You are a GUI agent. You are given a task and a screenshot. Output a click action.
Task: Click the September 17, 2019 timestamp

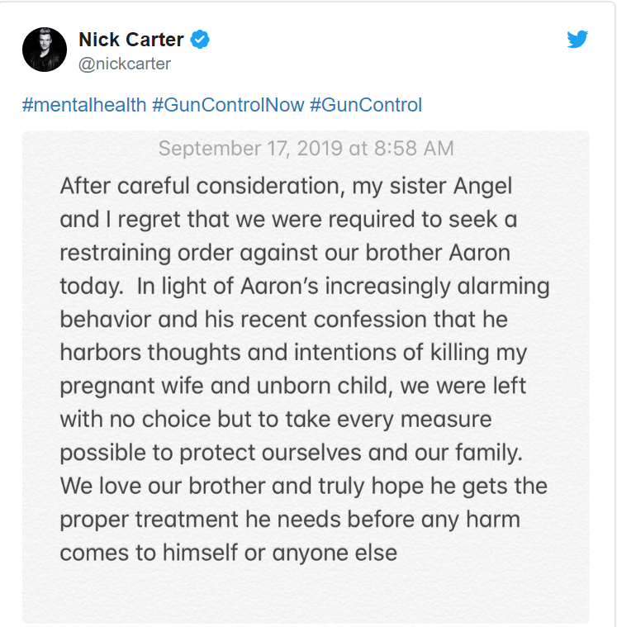point(306,149)
